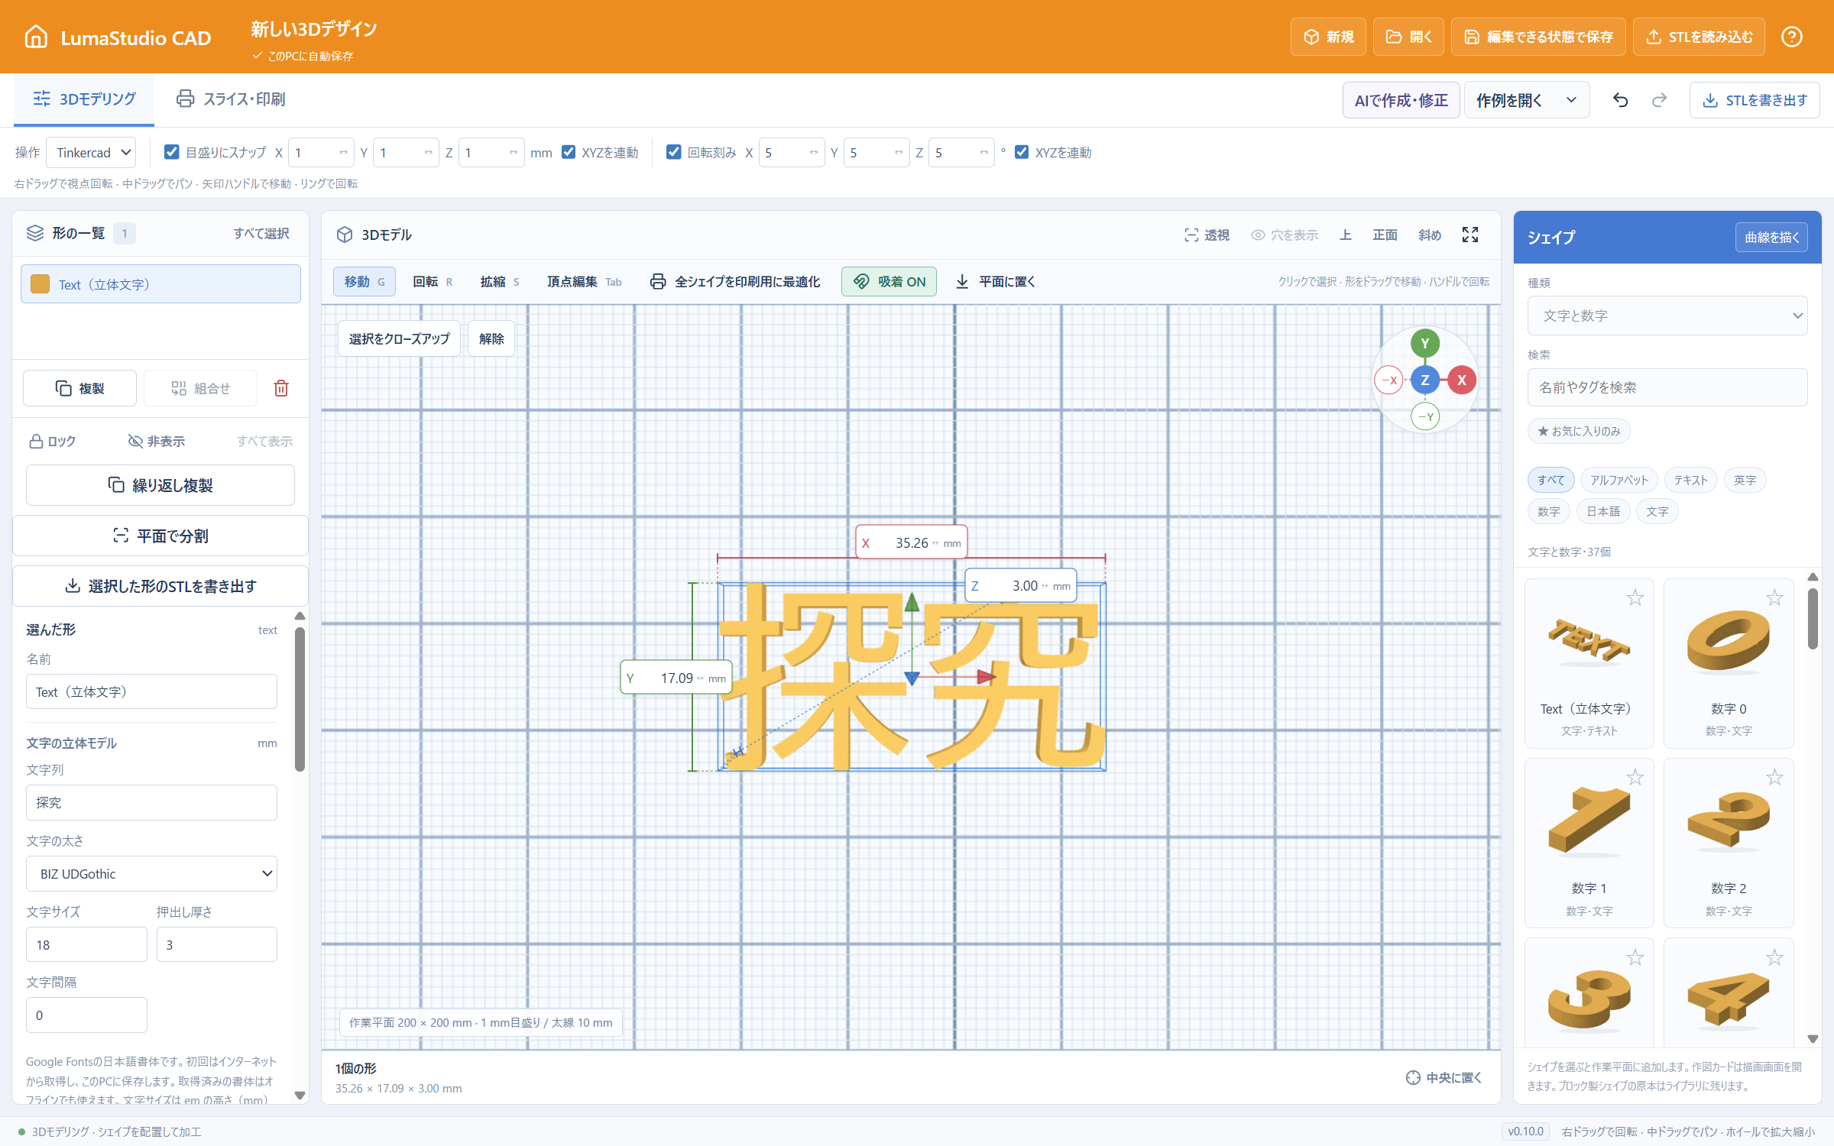Select the 回転 R mode
The width and height of the screenshot is (1834, 1146).
tap(433, 282)
